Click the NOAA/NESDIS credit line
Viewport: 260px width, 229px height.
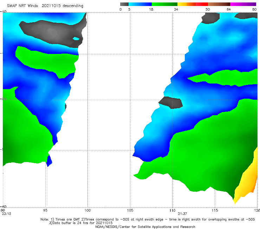[x=145, y=227]
